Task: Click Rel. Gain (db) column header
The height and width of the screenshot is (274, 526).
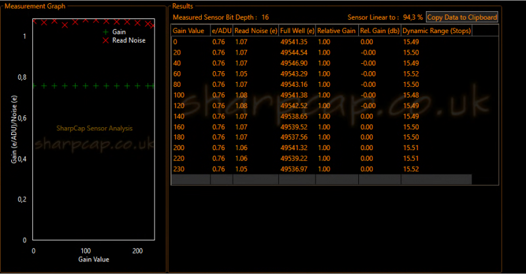Action: coord(380,30)
